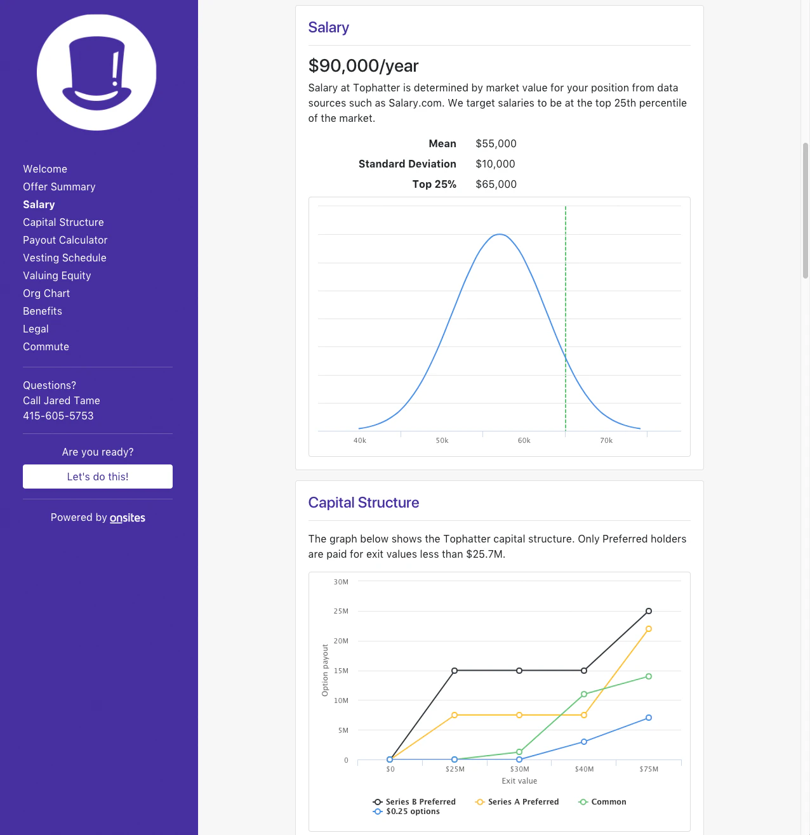Screen dimensions: 810x835
Task: Click the Series A Preferred legend marker
Action: 480,801
